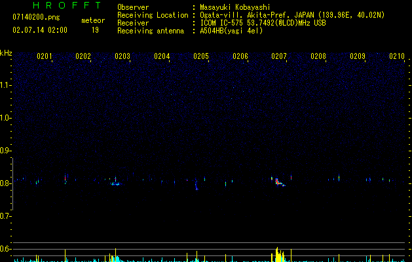Click the Observer label
412x262 pixels.
point(133,7)
